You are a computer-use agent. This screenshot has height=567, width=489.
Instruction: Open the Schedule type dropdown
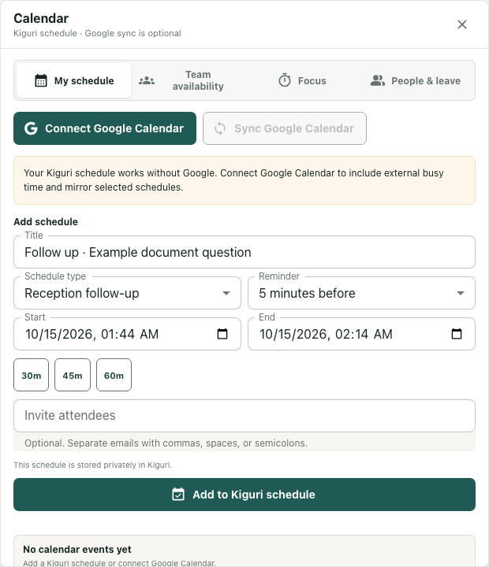[x=127, y=293]
